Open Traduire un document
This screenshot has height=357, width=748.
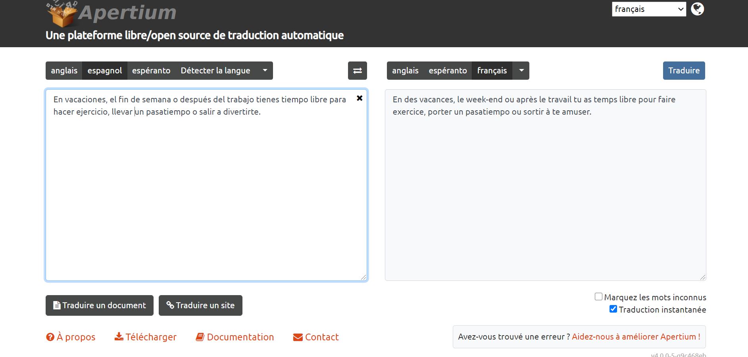100,305
